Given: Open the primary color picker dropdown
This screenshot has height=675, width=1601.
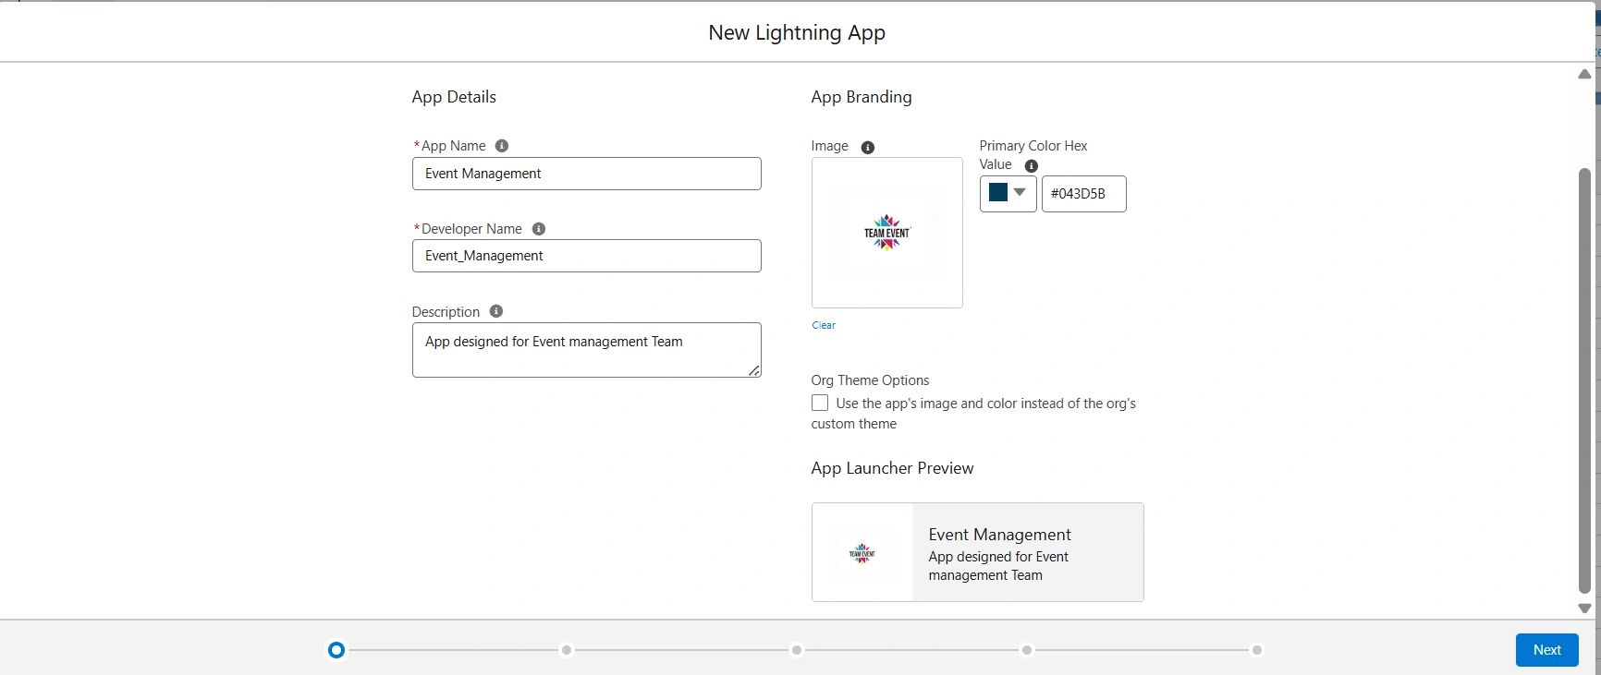Looking at the screenshot, I should (1008, 194).
